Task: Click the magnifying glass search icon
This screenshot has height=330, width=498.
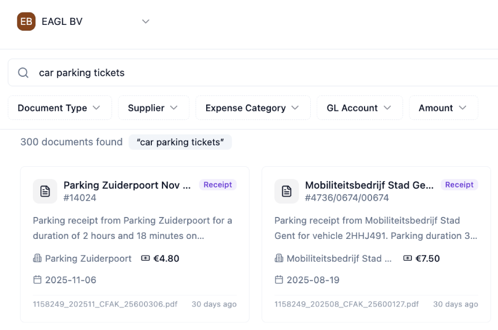Action: click(x=23, y=73)
